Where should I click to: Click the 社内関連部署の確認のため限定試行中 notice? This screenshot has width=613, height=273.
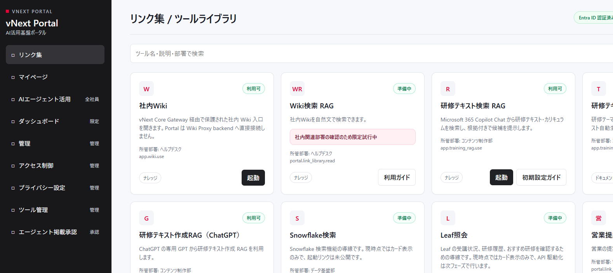pyautogui.click(x=353, y=137)
